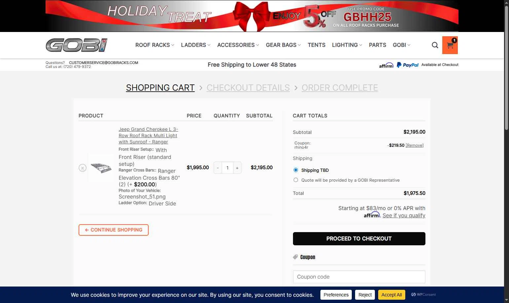Expand the Gear Bags menu

283,45
